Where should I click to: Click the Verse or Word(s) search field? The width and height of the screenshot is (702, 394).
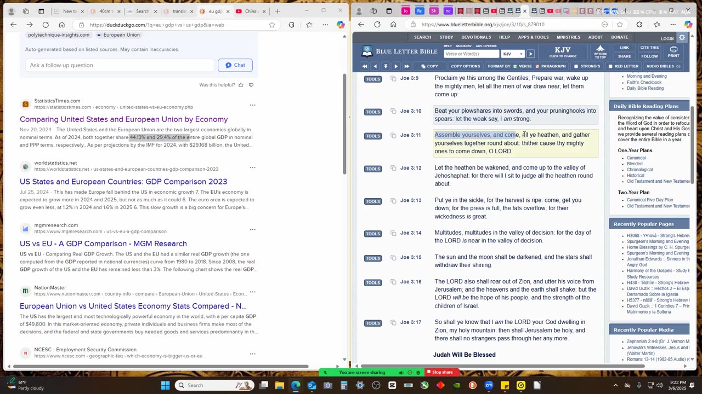pyautogui.click(x=471, y=54)
